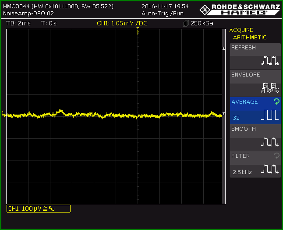The height and width of the screenshot is (230, 283).
Task: Click the trigger level marker on right edge
Action: click(x=223, y=114)
